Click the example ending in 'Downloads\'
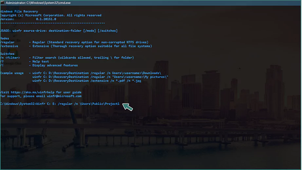This screenshot has width=302, height=170. [97, 73]
